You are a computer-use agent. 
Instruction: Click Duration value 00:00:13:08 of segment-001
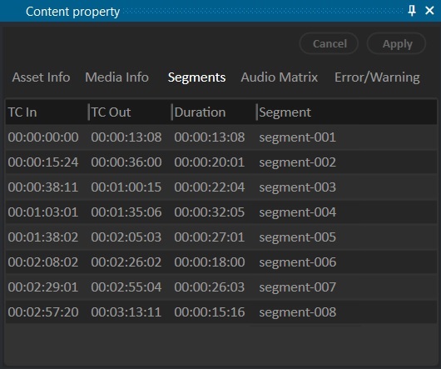210,137
